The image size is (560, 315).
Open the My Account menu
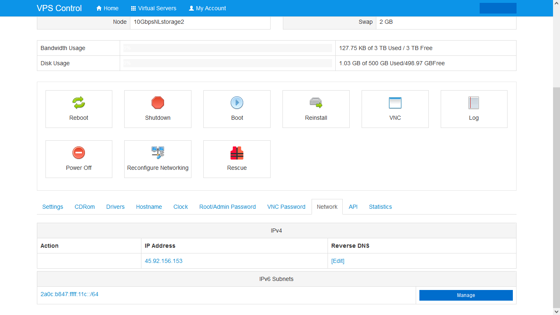click(x=207, y=8)
